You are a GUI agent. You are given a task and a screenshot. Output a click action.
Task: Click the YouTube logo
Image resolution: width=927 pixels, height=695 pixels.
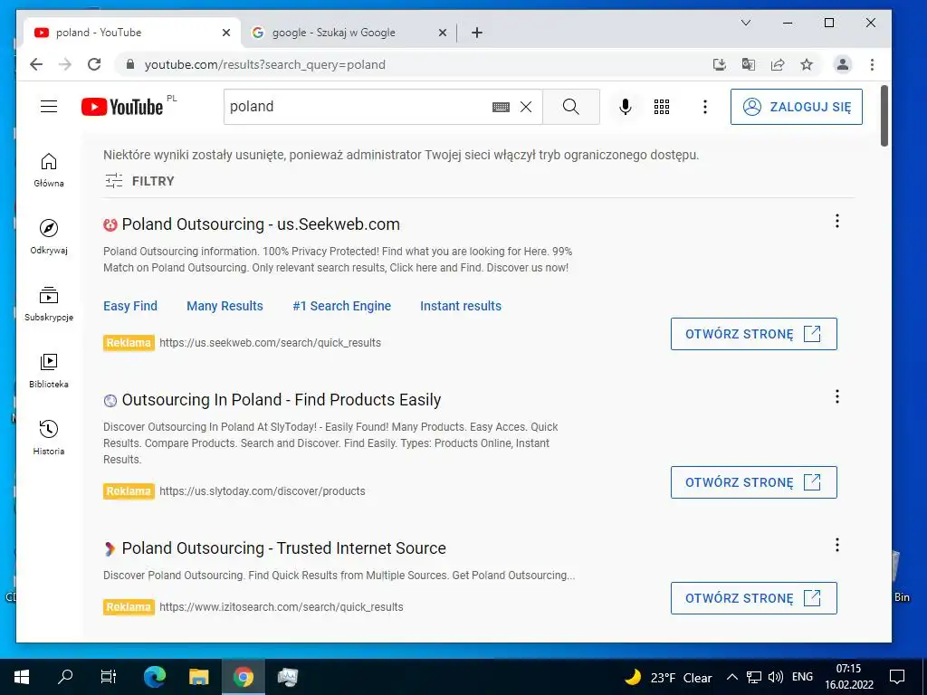point(122,107)
